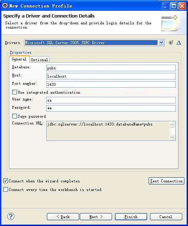This screenshot has width=188, height=226.
Task: Click Connection URL scrollbar down arrow
Action: pyautogui.click(x=172, y=137)
